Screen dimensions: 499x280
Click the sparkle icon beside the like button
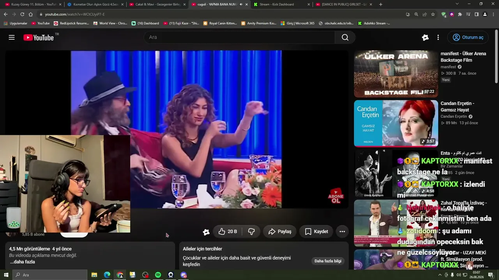pos(206,232)
